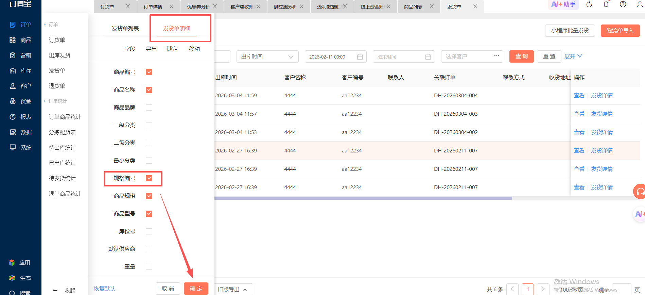
Task: Click 取消 to cancel field settings
Action: 168,289
